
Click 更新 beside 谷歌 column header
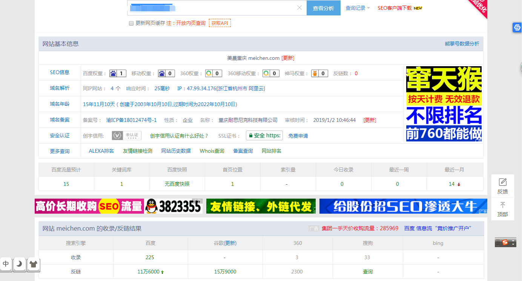230,243
